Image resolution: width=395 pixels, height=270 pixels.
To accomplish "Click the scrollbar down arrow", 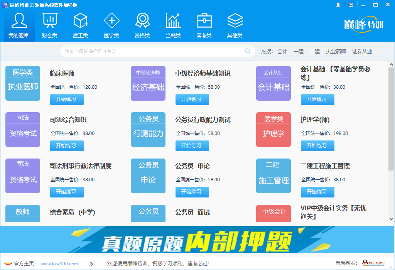I will tap(391, 219).
